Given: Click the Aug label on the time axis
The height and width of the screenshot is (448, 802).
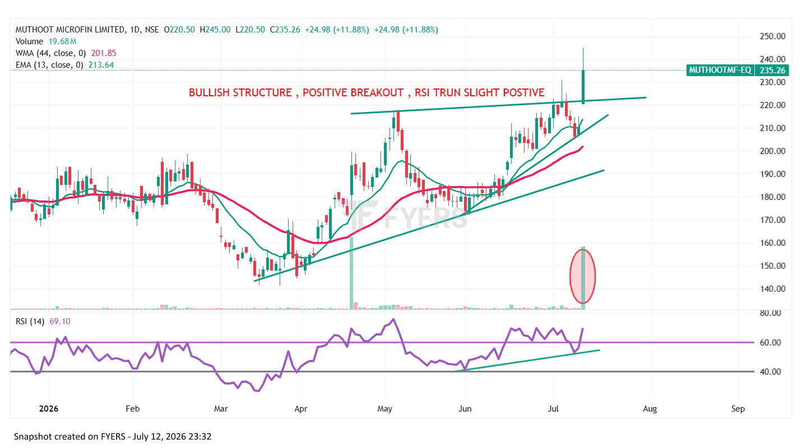Looking at the screenshot, I should 650,409.
